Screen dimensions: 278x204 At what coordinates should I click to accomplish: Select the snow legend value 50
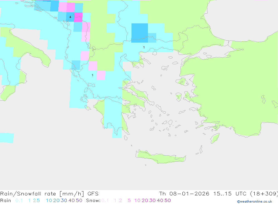(168, 200)
